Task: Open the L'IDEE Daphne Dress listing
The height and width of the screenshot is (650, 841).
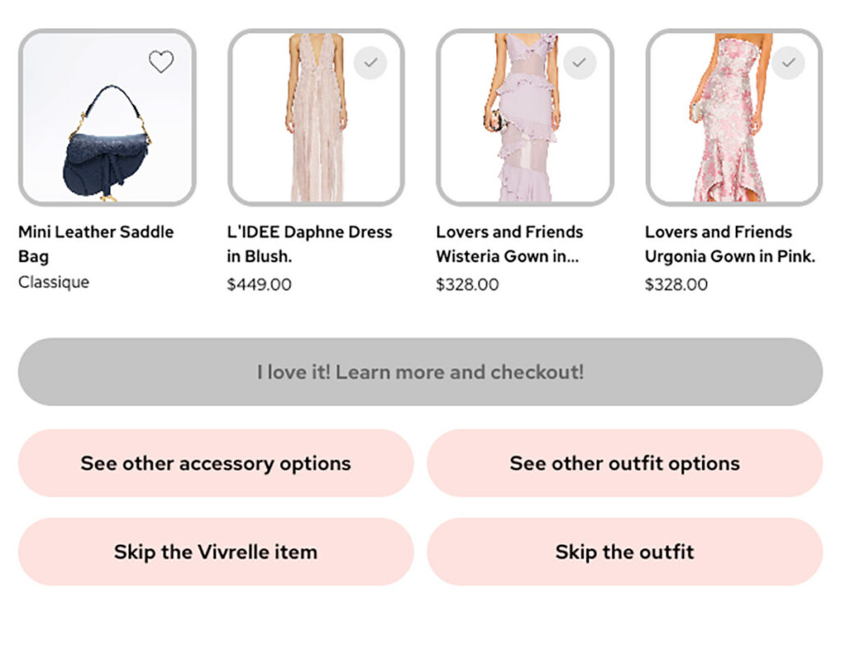Action: [x=312, y=244]
